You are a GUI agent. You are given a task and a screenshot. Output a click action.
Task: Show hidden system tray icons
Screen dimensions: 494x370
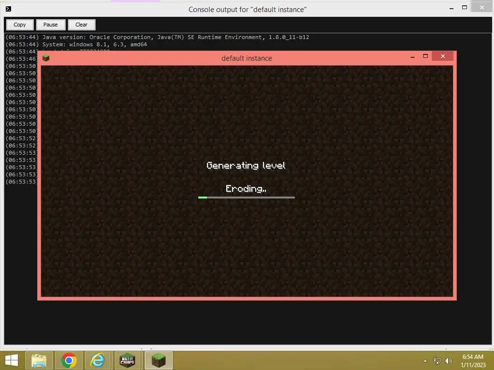pyautogui.click(x=425, y=361)
